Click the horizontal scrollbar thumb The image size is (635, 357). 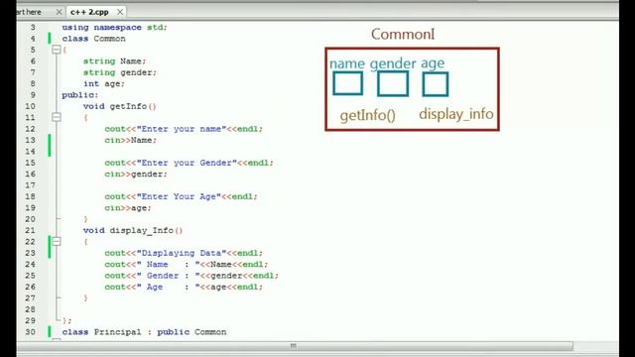pyautogui.click(x=295, y=346)
